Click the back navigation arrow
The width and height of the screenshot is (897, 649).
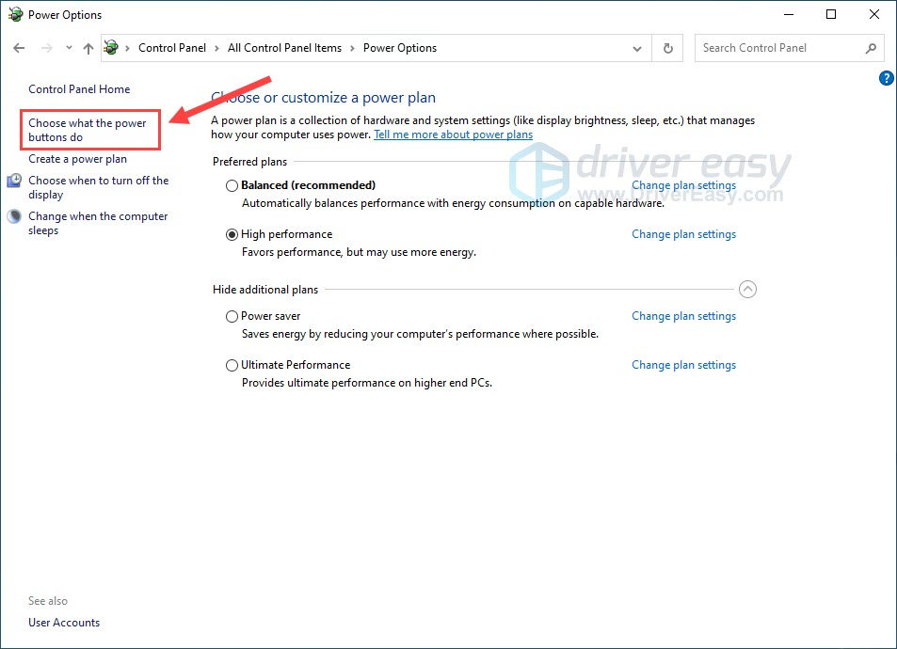(x=19, y=47)
